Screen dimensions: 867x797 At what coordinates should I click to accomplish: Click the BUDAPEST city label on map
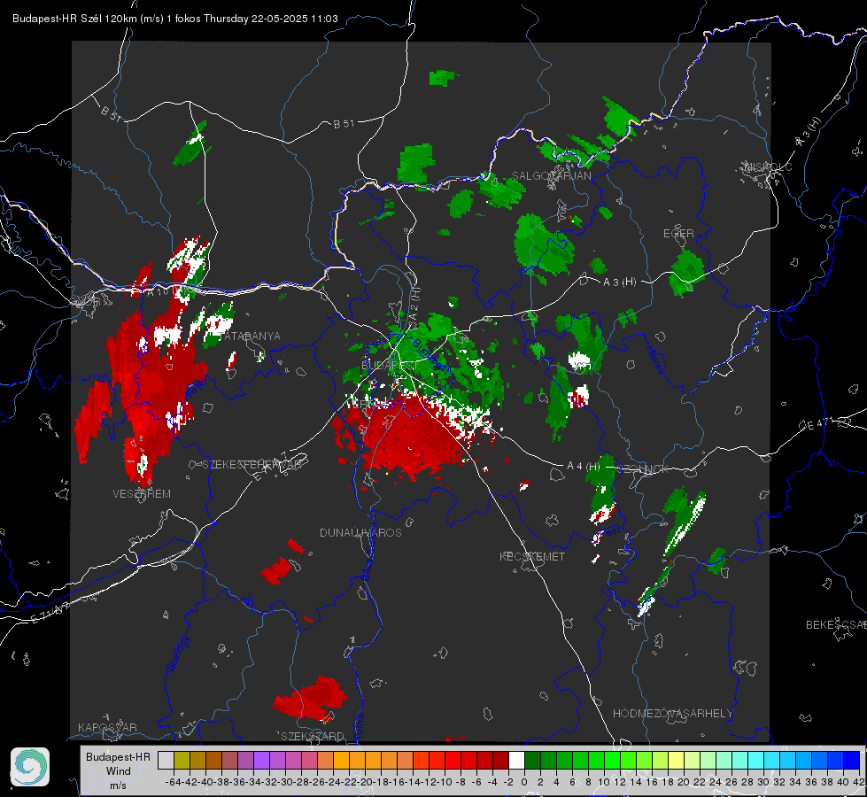click(x=390, y=366)
